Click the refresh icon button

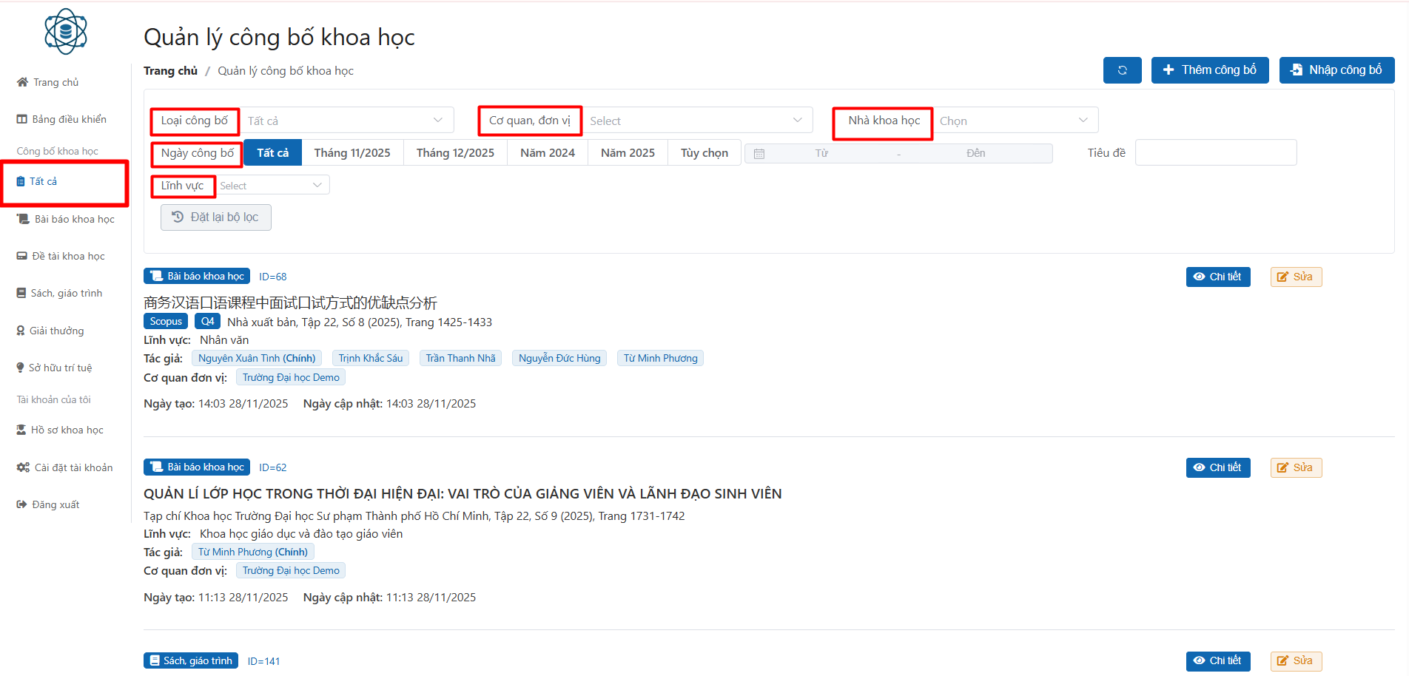tap(1122, 70)
